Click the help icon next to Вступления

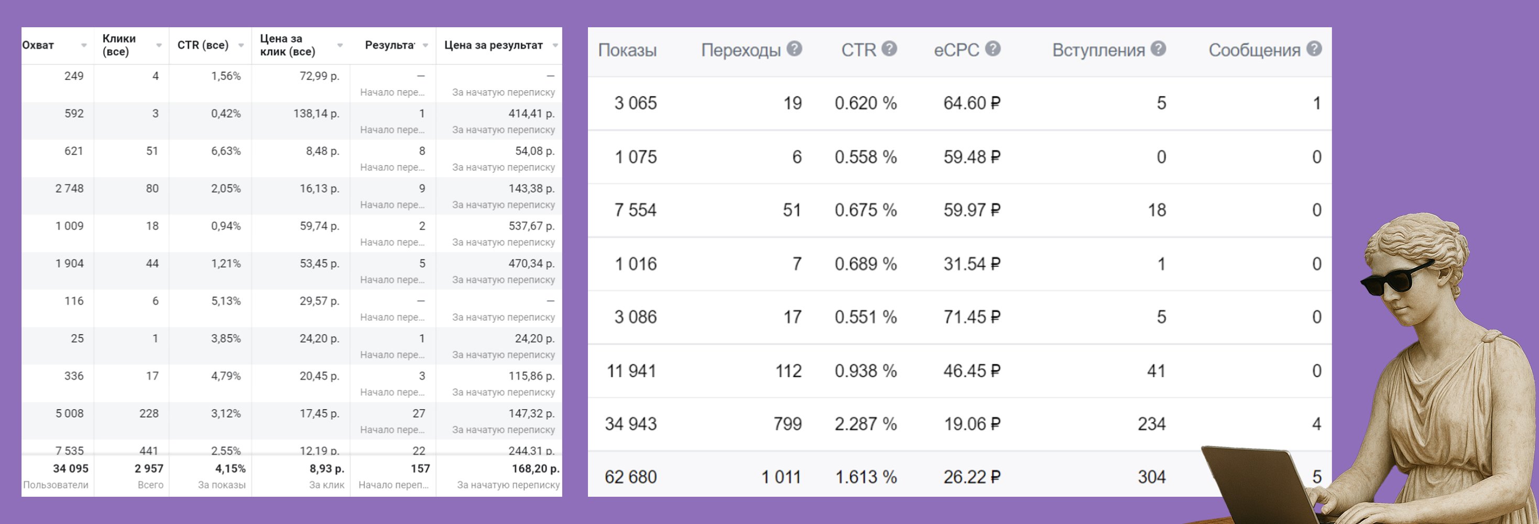[x=1158, y=49]
